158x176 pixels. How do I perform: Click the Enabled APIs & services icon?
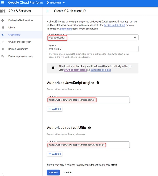pos(3,20)
